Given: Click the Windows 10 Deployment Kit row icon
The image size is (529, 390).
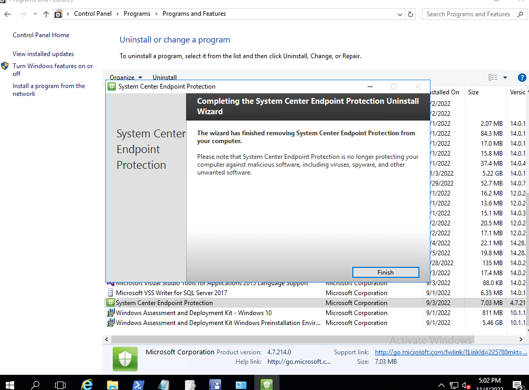Looking at the screenshot, I should [x=110, y=313].
